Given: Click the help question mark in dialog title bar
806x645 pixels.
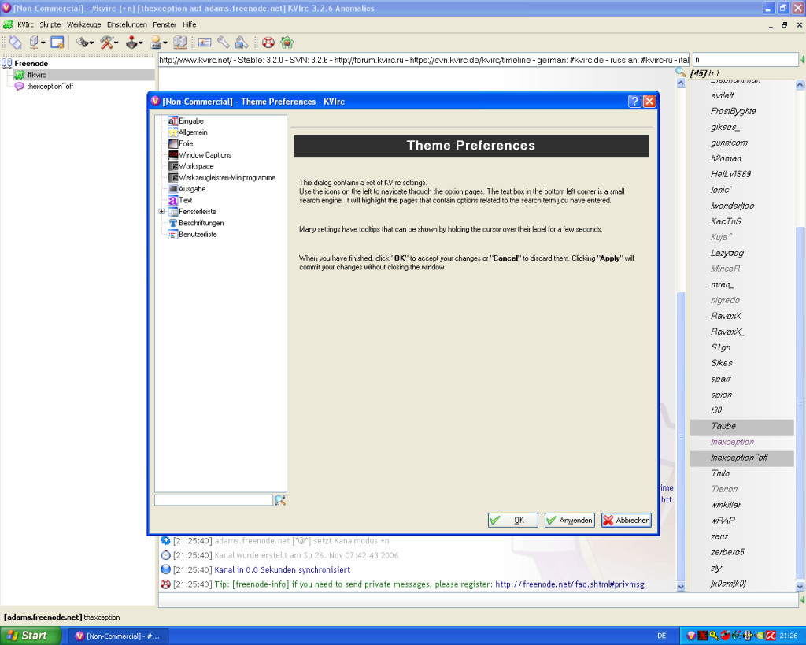Looking at the screenshot, I should [635, 102].
